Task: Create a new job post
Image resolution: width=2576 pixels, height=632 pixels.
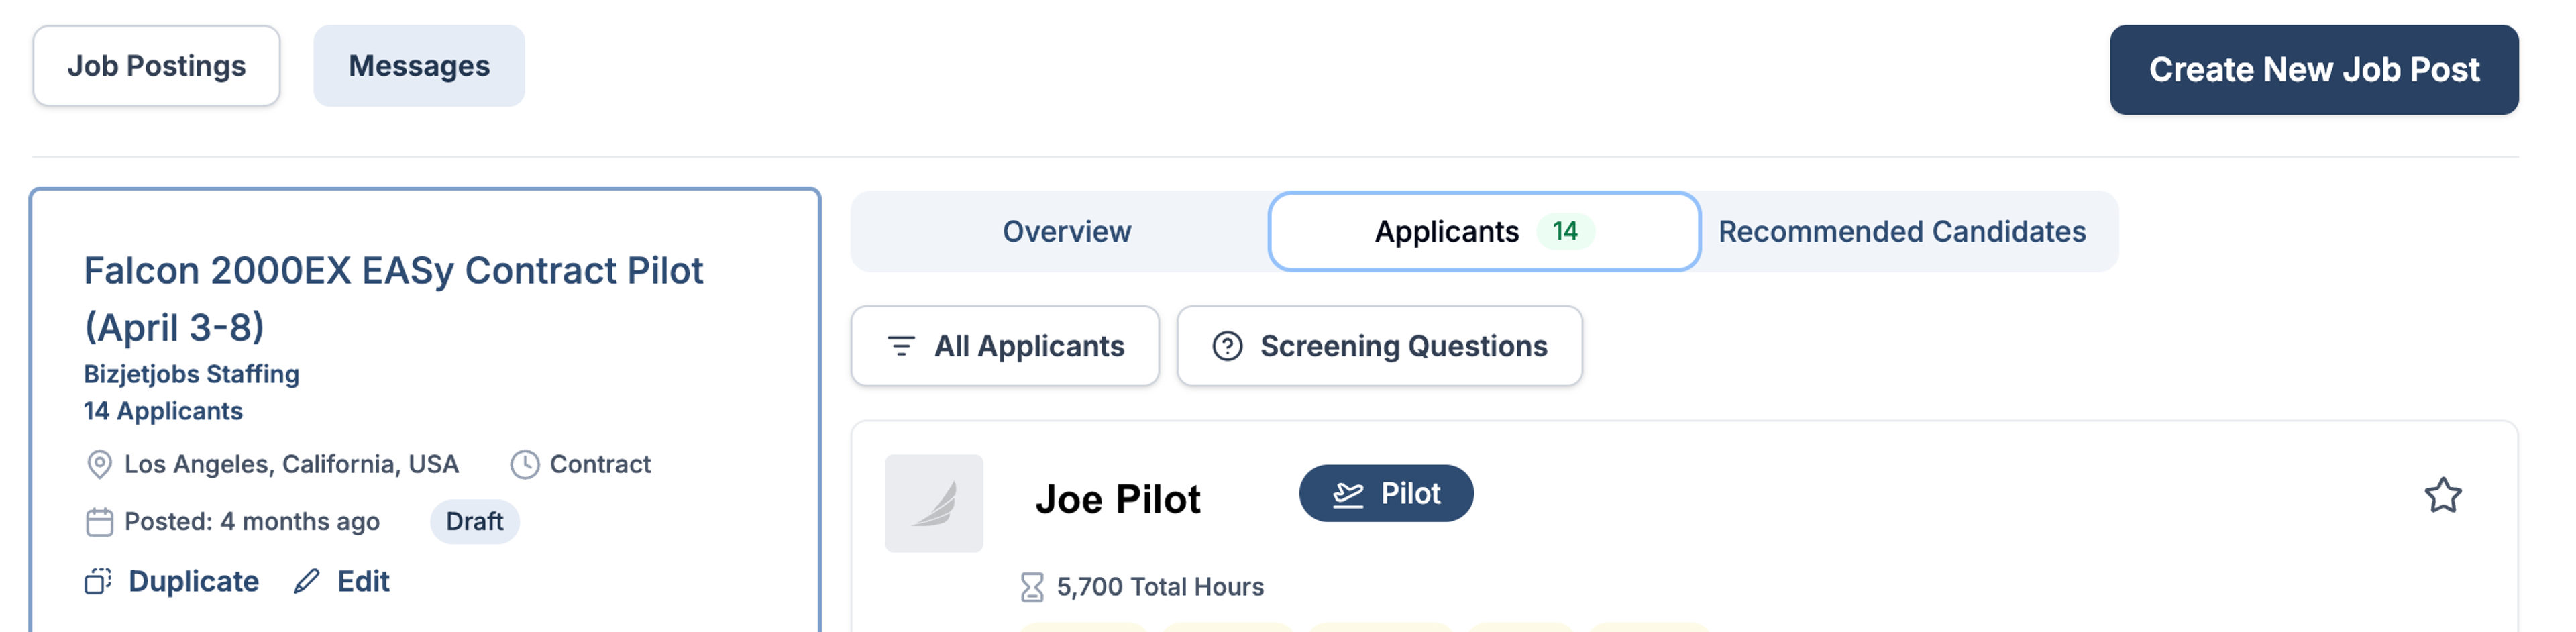Action: point(2313,70)
